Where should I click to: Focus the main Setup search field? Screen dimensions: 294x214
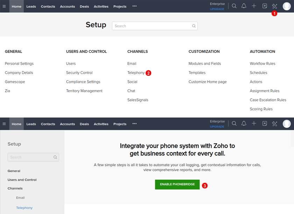pyautogui.click(x=155, y=26)
